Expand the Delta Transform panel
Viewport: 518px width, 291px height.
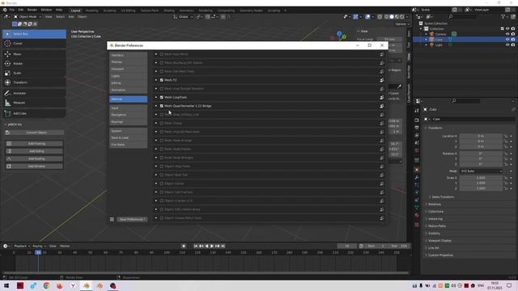443,197
